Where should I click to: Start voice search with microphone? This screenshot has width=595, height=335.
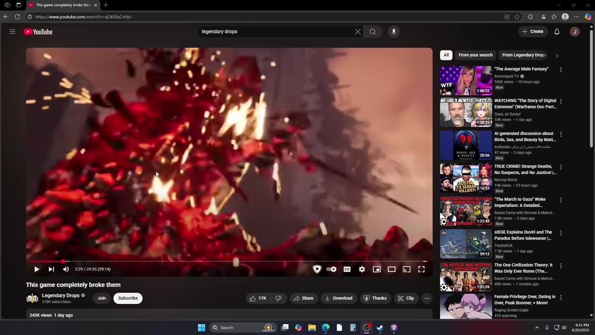point(394,32)
